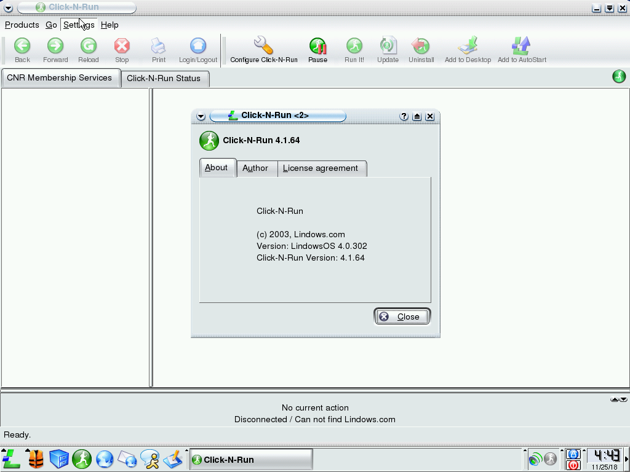630x472 pixels.
Task: Click 'Click-N-Run Version: 4.1.64' text
Action: click(x=311, y=258)
